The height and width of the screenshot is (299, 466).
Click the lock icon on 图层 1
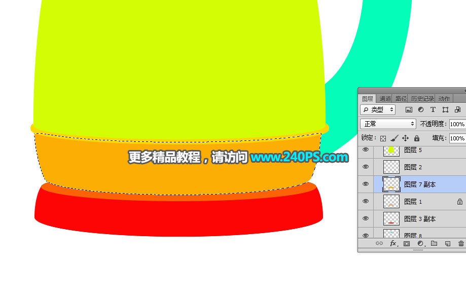pyautogui.click(x=460, y=202)
